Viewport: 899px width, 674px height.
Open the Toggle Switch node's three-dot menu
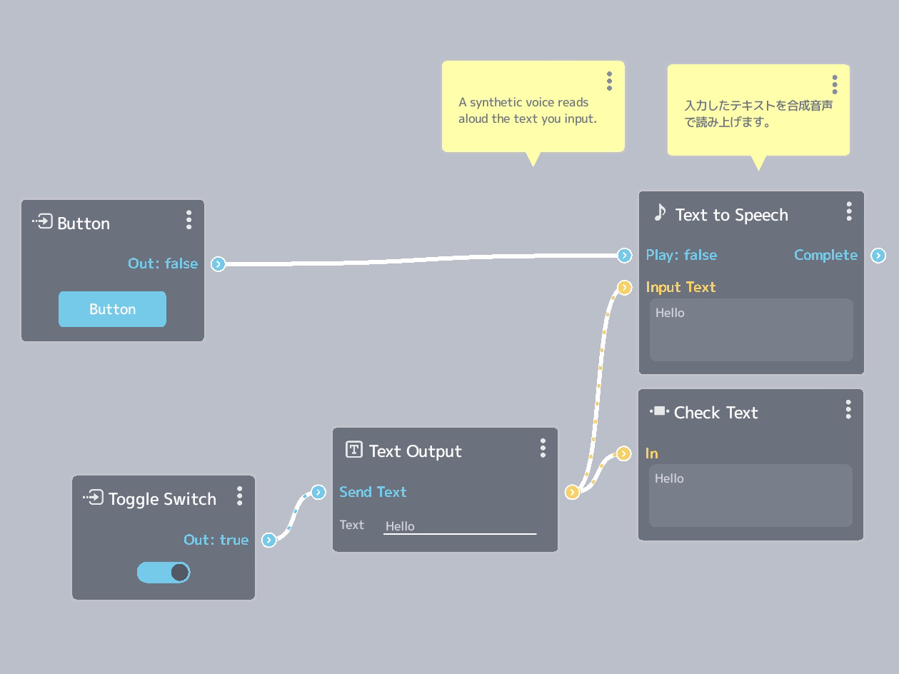(239, 496)
